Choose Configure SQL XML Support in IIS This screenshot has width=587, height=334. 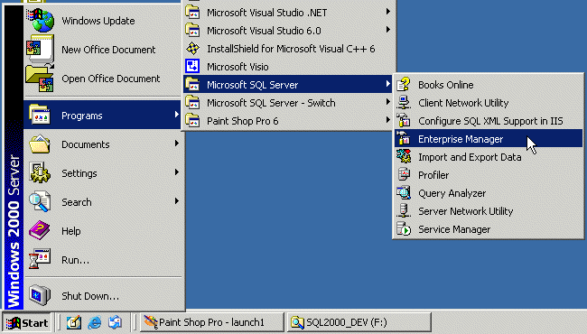coord(489,120)
